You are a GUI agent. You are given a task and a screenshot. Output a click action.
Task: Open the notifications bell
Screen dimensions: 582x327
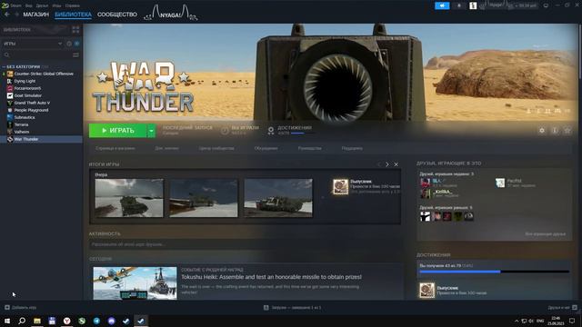(x=459, y=5)
